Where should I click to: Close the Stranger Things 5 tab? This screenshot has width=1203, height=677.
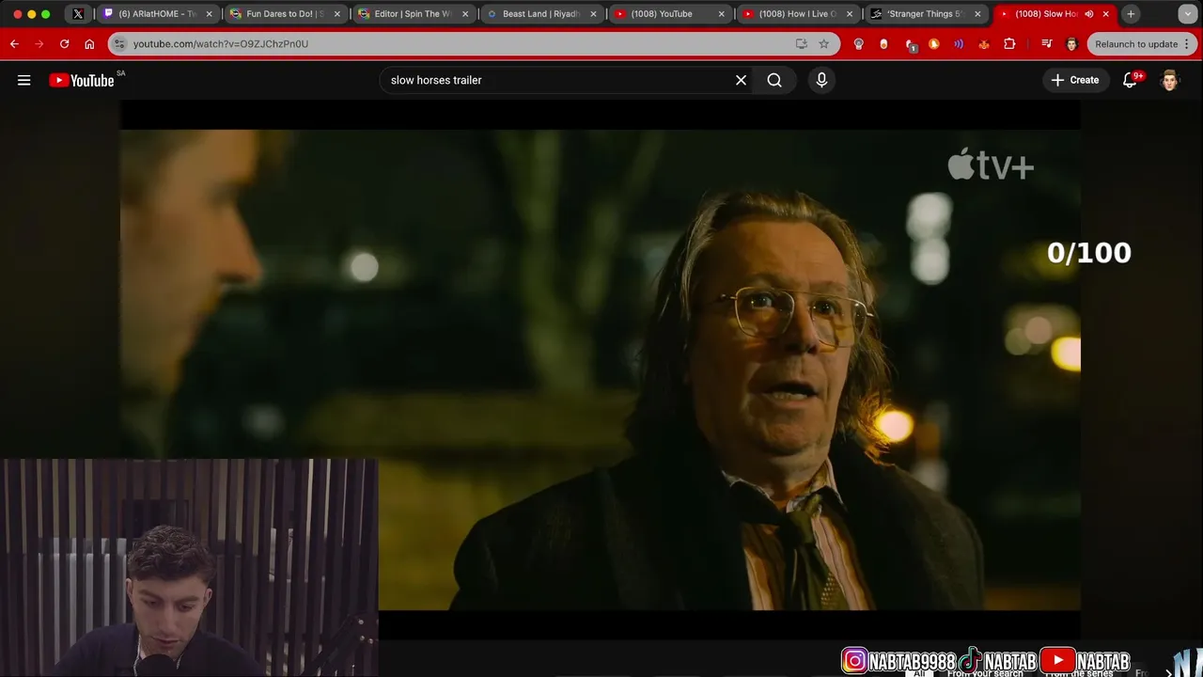977,14
